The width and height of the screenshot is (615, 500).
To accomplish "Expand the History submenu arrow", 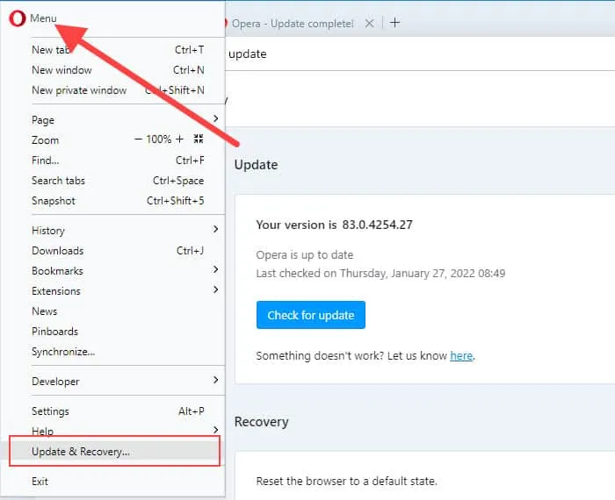I will (215, 229).
